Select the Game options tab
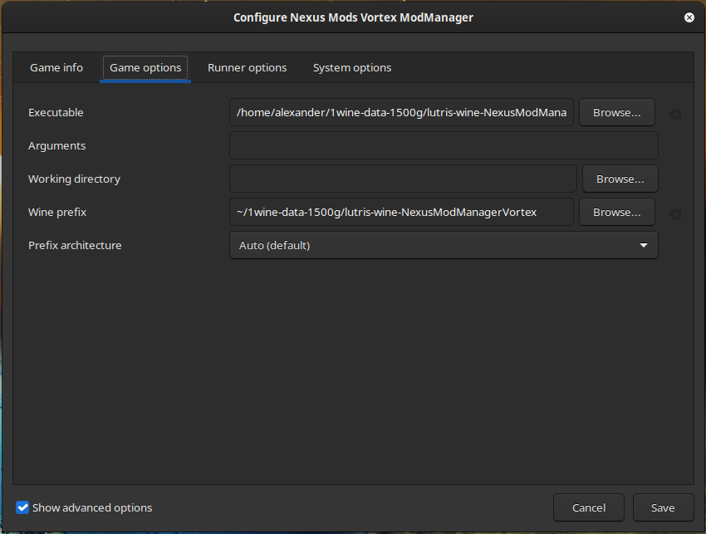 tap(145, 67)
